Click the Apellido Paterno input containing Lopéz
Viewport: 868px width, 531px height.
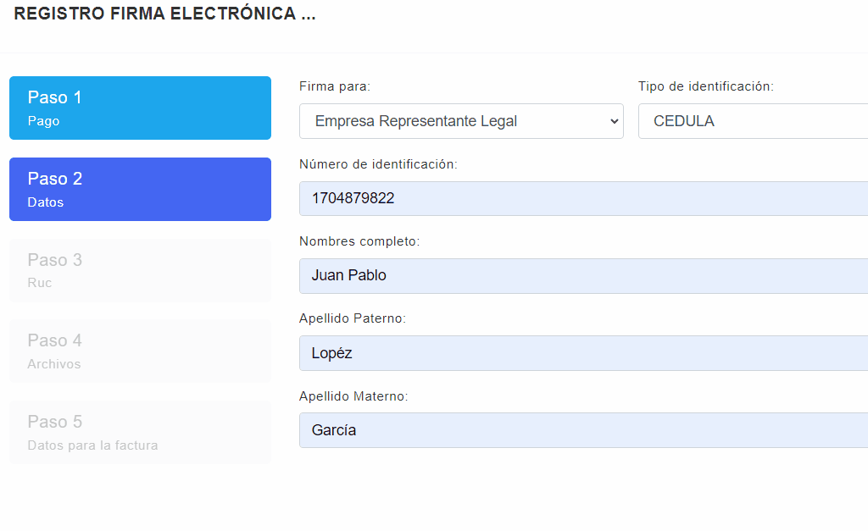(x=583, y=352)
